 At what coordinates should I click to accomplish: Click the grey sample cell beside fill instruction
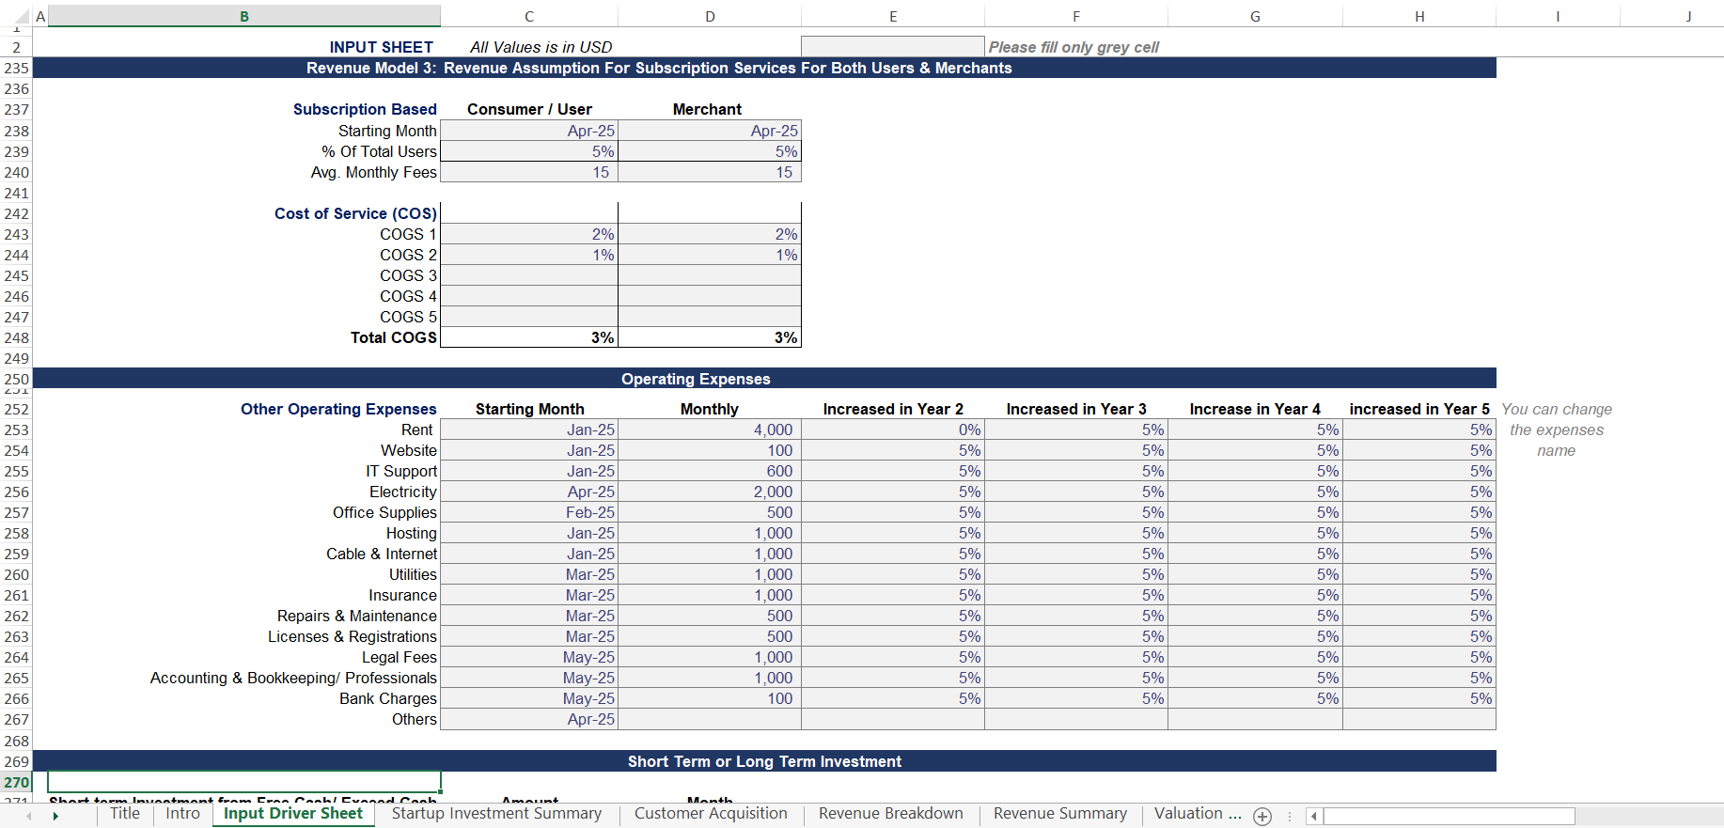click(893, 47)
